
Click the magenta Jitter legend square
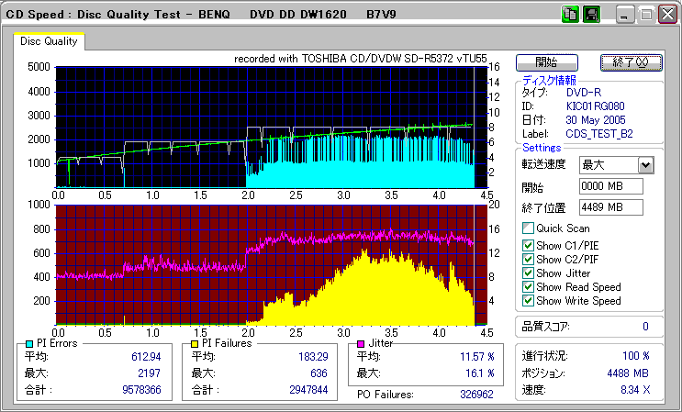(360, 343)
